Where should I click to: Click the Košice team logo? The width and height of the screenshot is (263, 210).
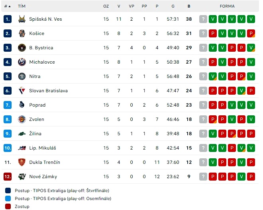22,33
